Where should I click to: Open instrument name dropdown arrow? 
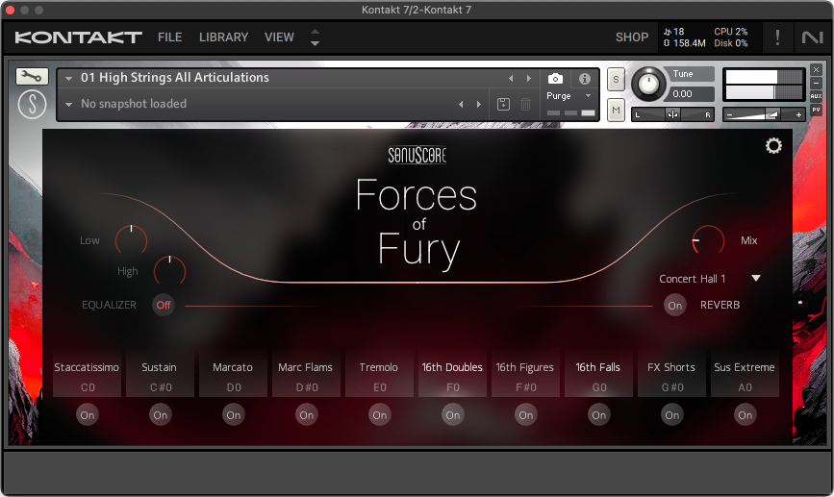tap(68, 78)
